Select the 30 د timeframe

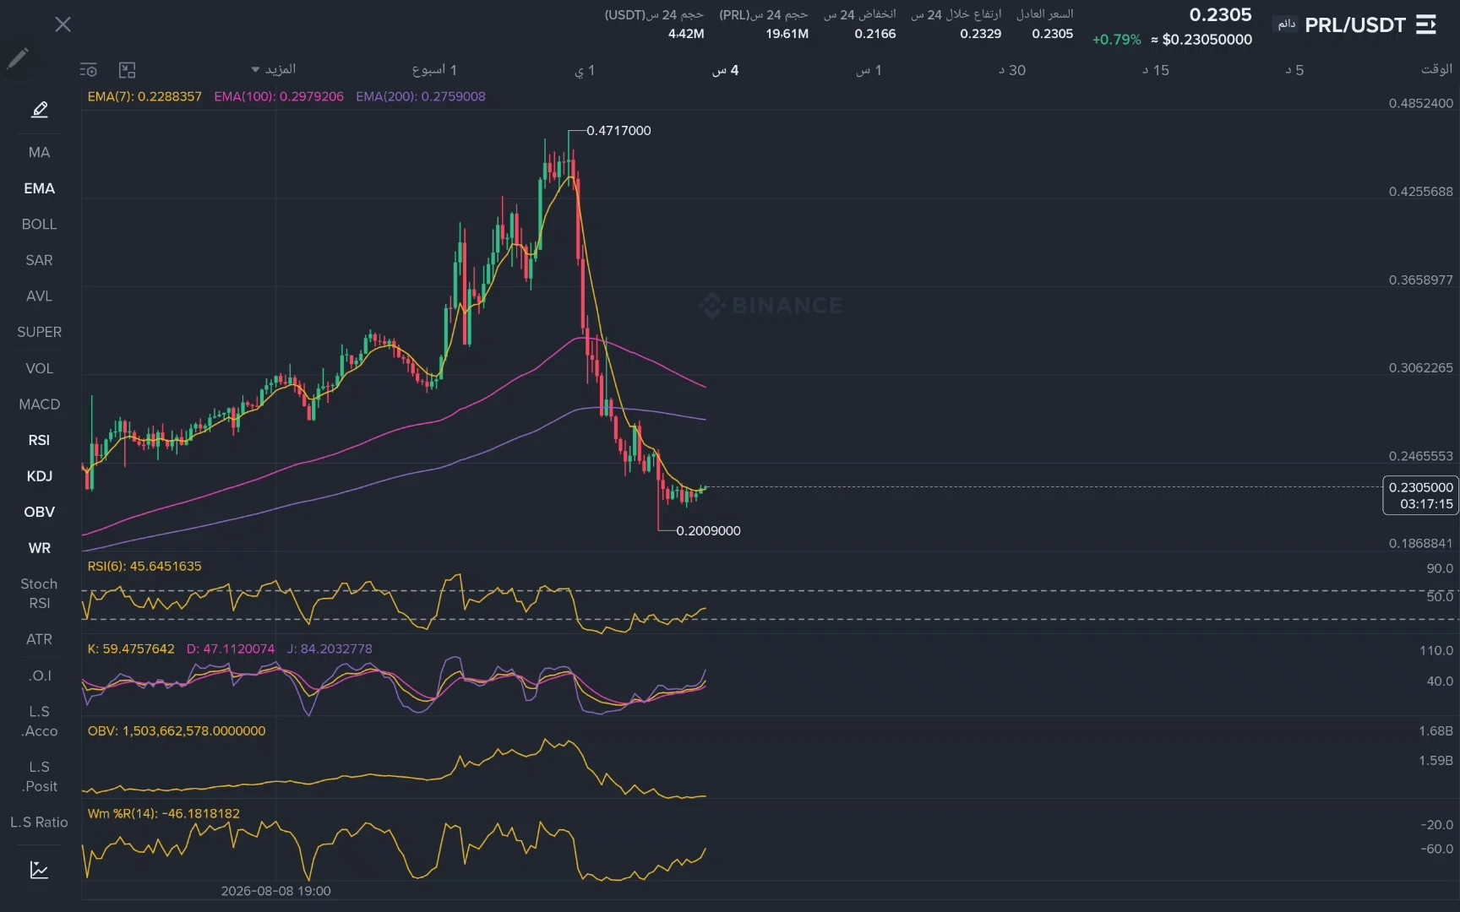point(1012,70)
